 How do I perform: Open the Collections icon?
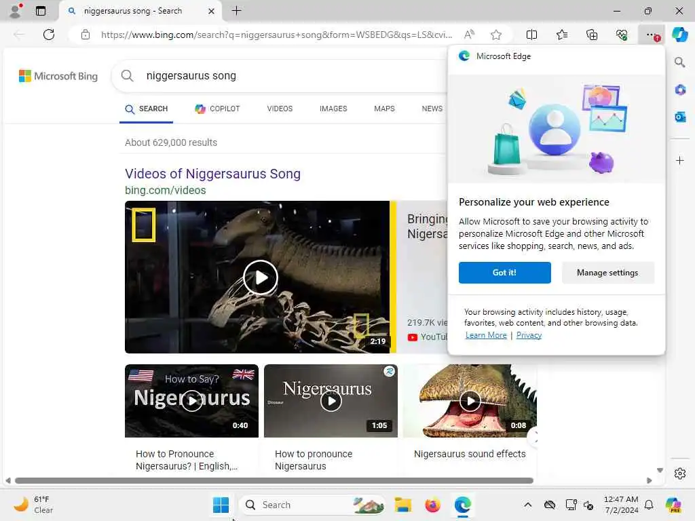[592, 35]
